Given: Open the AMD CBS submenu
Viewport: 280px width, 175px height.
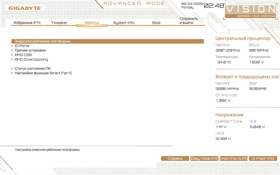Looking at the screenshot, I should click(23, 55).
